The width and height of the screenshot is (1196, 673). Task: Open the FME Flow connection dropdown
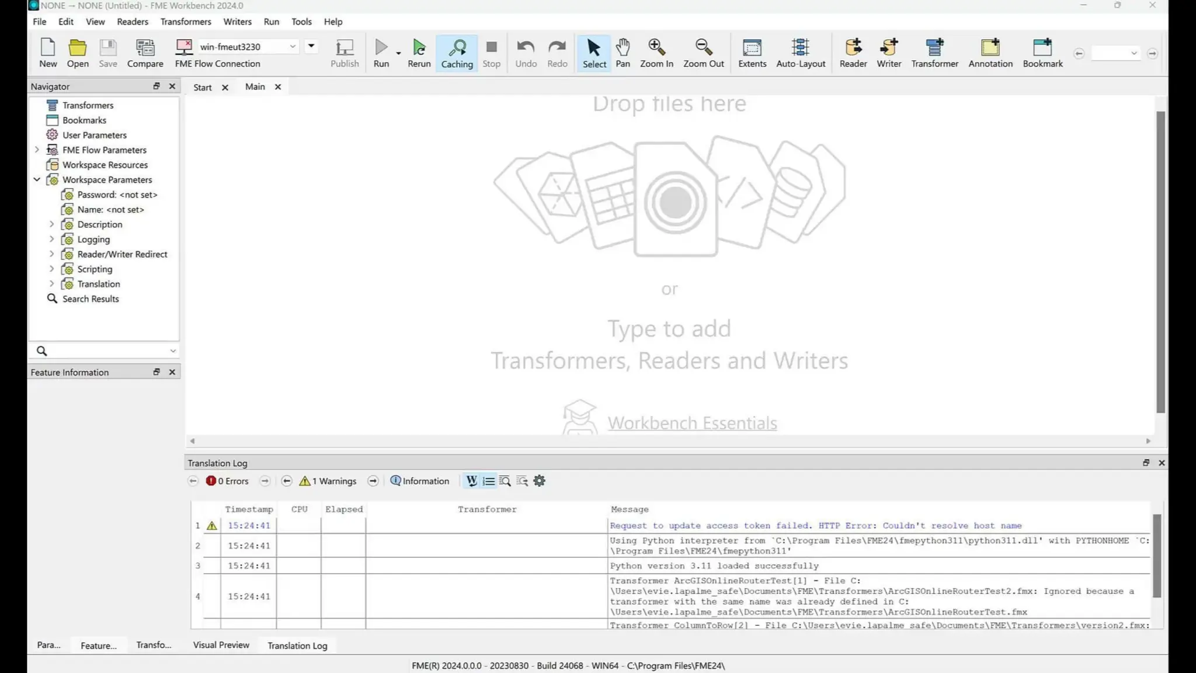click(293, 46)
